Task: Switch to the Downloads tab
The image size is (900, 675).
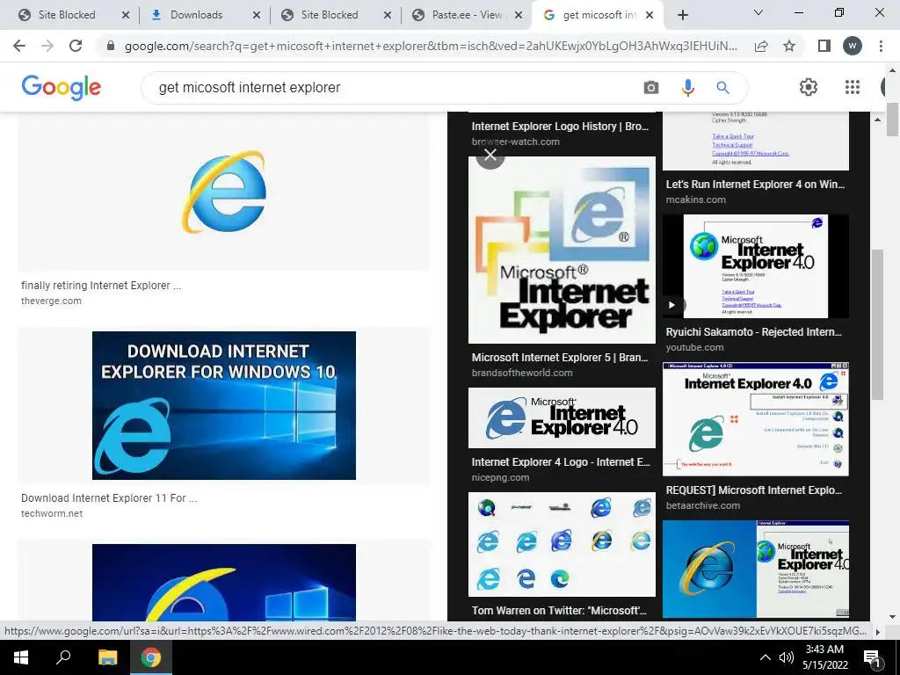Action: coord(196,15)
